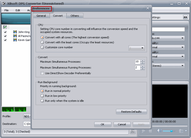This screenshot has height=138, width=191.
Task: Toggle the check-all box above the file list
Action: (x=5, y=27)
